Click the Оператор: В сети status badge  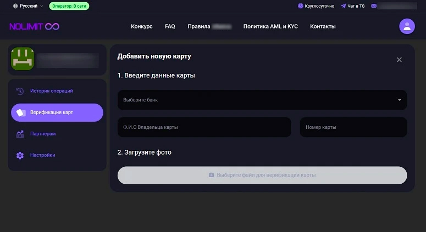coord(69,6)
